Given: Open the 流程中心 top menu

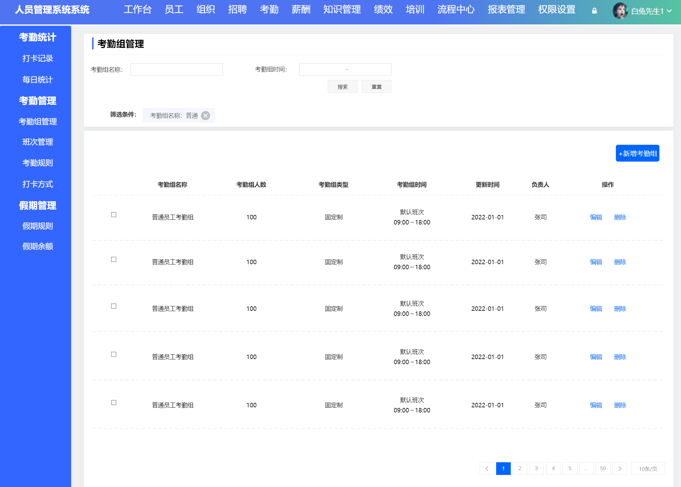Looking at the screenshot, I should pyautogui.click(x=456, y=10).
